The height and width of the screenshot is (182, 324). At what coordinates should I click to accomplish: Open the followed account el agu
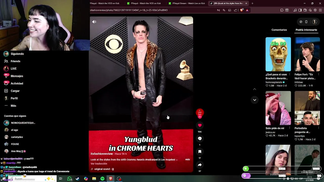11,130
